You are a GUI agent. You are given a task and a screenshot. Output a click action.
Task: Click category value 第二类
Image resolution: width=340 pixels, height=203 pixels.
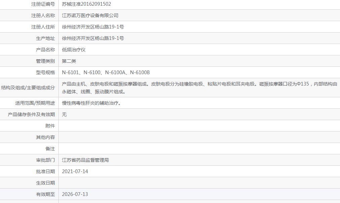click(x=69, y=61)
